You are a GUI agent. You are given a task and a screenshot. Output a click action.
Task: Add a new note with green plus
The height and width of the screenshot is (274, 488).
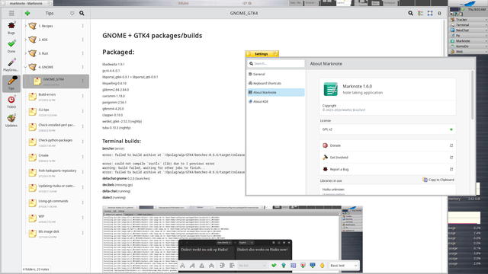27,13
